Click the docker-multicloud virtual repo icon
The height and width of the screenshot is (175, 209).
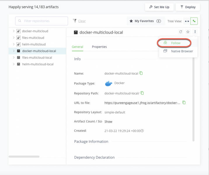18,31
